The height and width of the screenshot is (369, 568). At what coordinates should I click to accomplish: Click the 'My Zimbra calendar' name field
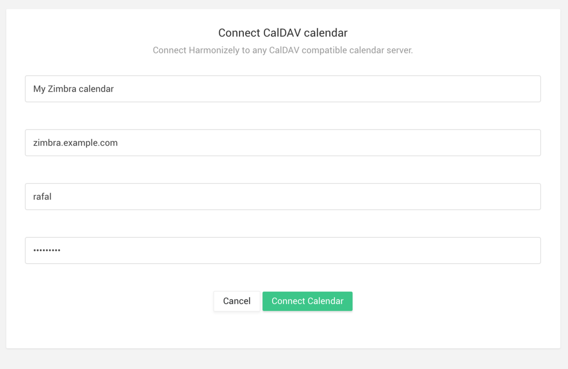[x=283, y=89]
